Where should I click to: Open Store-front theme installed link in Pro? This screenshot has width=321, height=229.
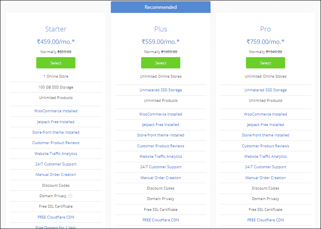[x=265, y=135]
